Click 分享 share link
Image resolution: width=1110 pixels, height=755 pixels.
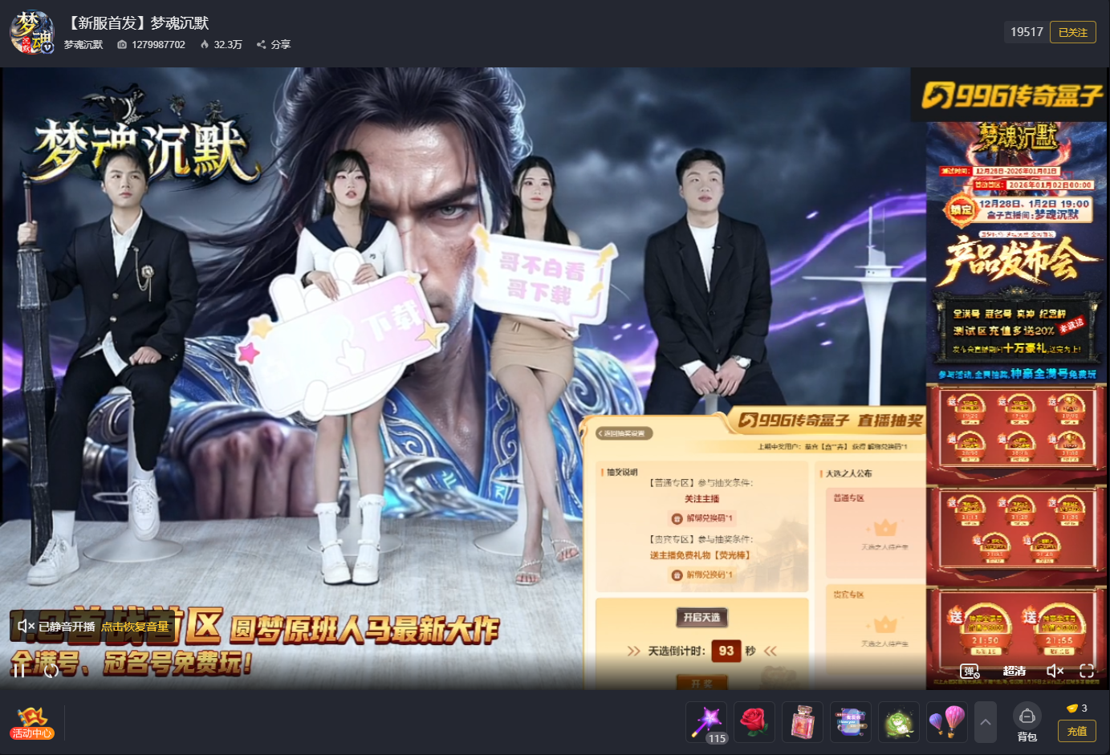point(274,45)
